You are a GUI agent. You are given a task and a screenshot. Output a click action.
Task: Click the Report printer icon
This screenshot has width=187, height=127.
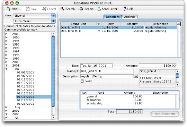81,9
